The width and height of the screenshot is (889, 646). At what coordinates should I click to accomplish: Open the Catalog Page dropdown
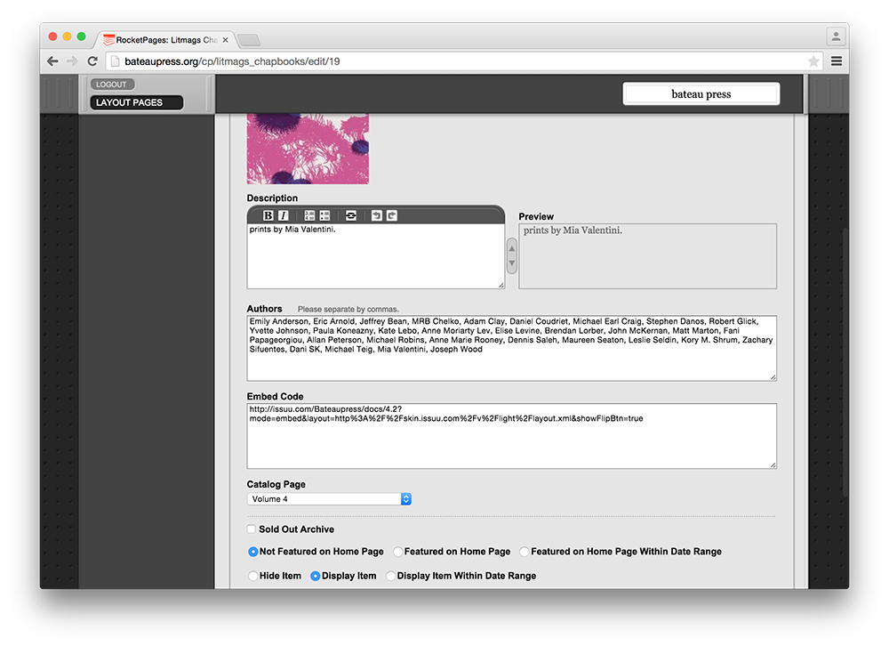point(329,499)
